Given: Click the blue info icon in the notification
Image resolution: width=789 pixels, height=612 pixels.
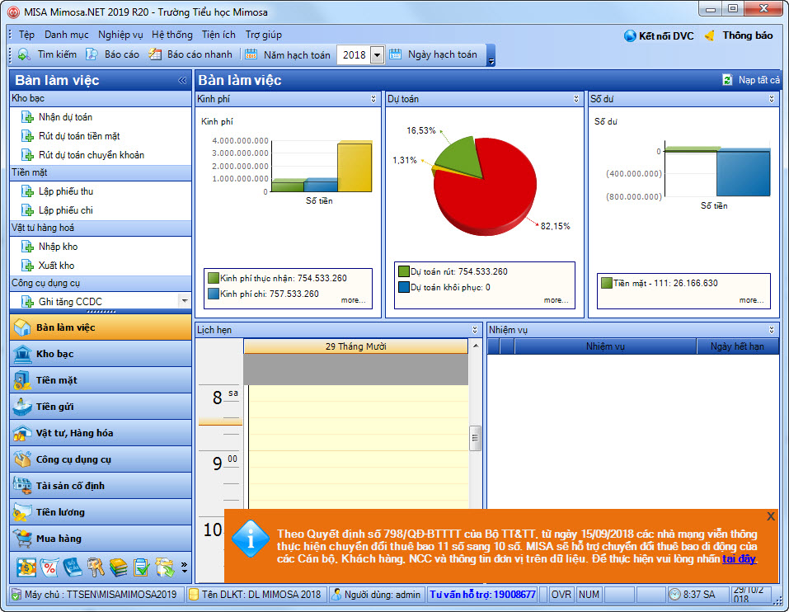Looking at the screenshot, I should click(x=251, y=539).
